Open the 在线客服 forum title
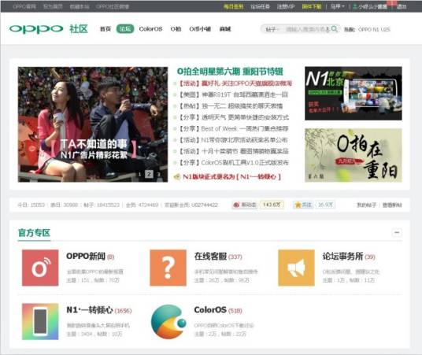The width and height of the screenshot is (422, 355). [x=210, y=256]
